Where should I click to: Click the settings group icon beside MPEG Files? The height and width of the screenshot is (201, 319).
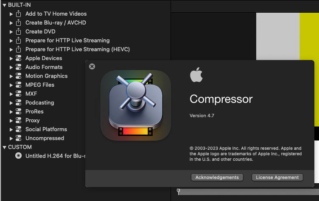pos(18,85)
